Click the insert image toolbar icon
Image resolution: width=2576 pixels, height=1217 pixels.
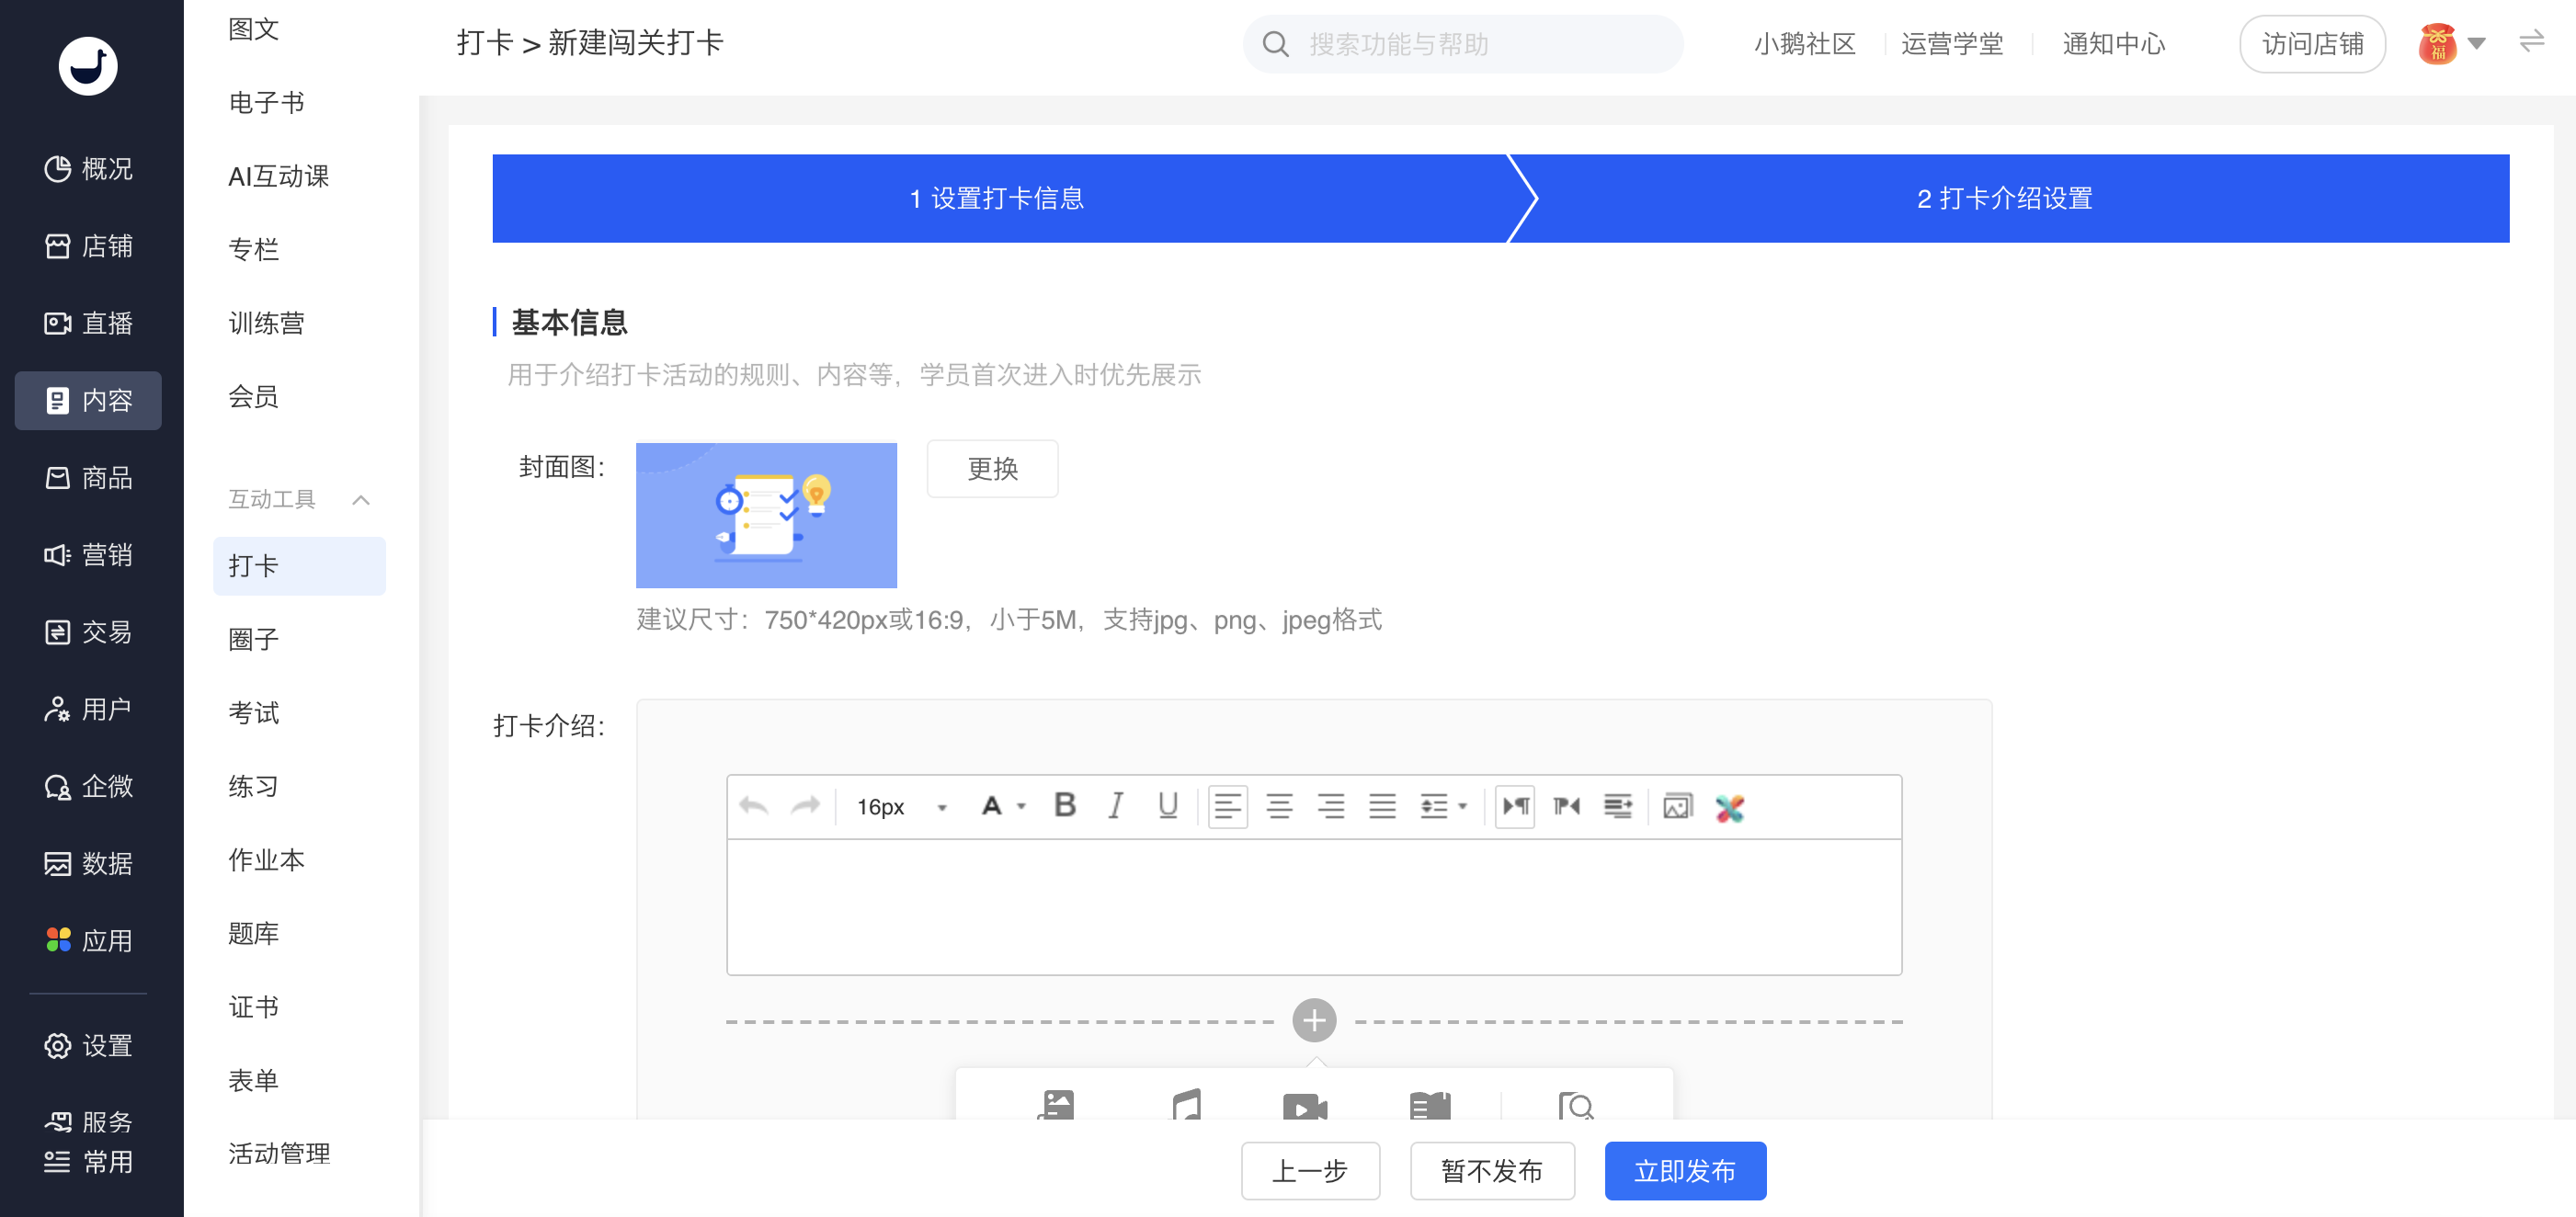1677,806
